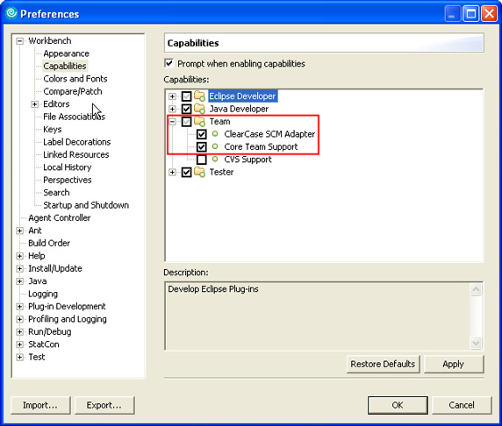Image resolution: width=502 pixels, height=426 pixels.
Task: Expand the Run/Debug node
Action: click(x=20, y=331)
